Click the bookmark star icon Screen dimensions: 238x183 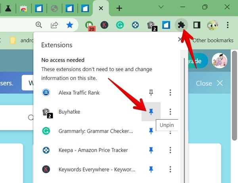70,25
